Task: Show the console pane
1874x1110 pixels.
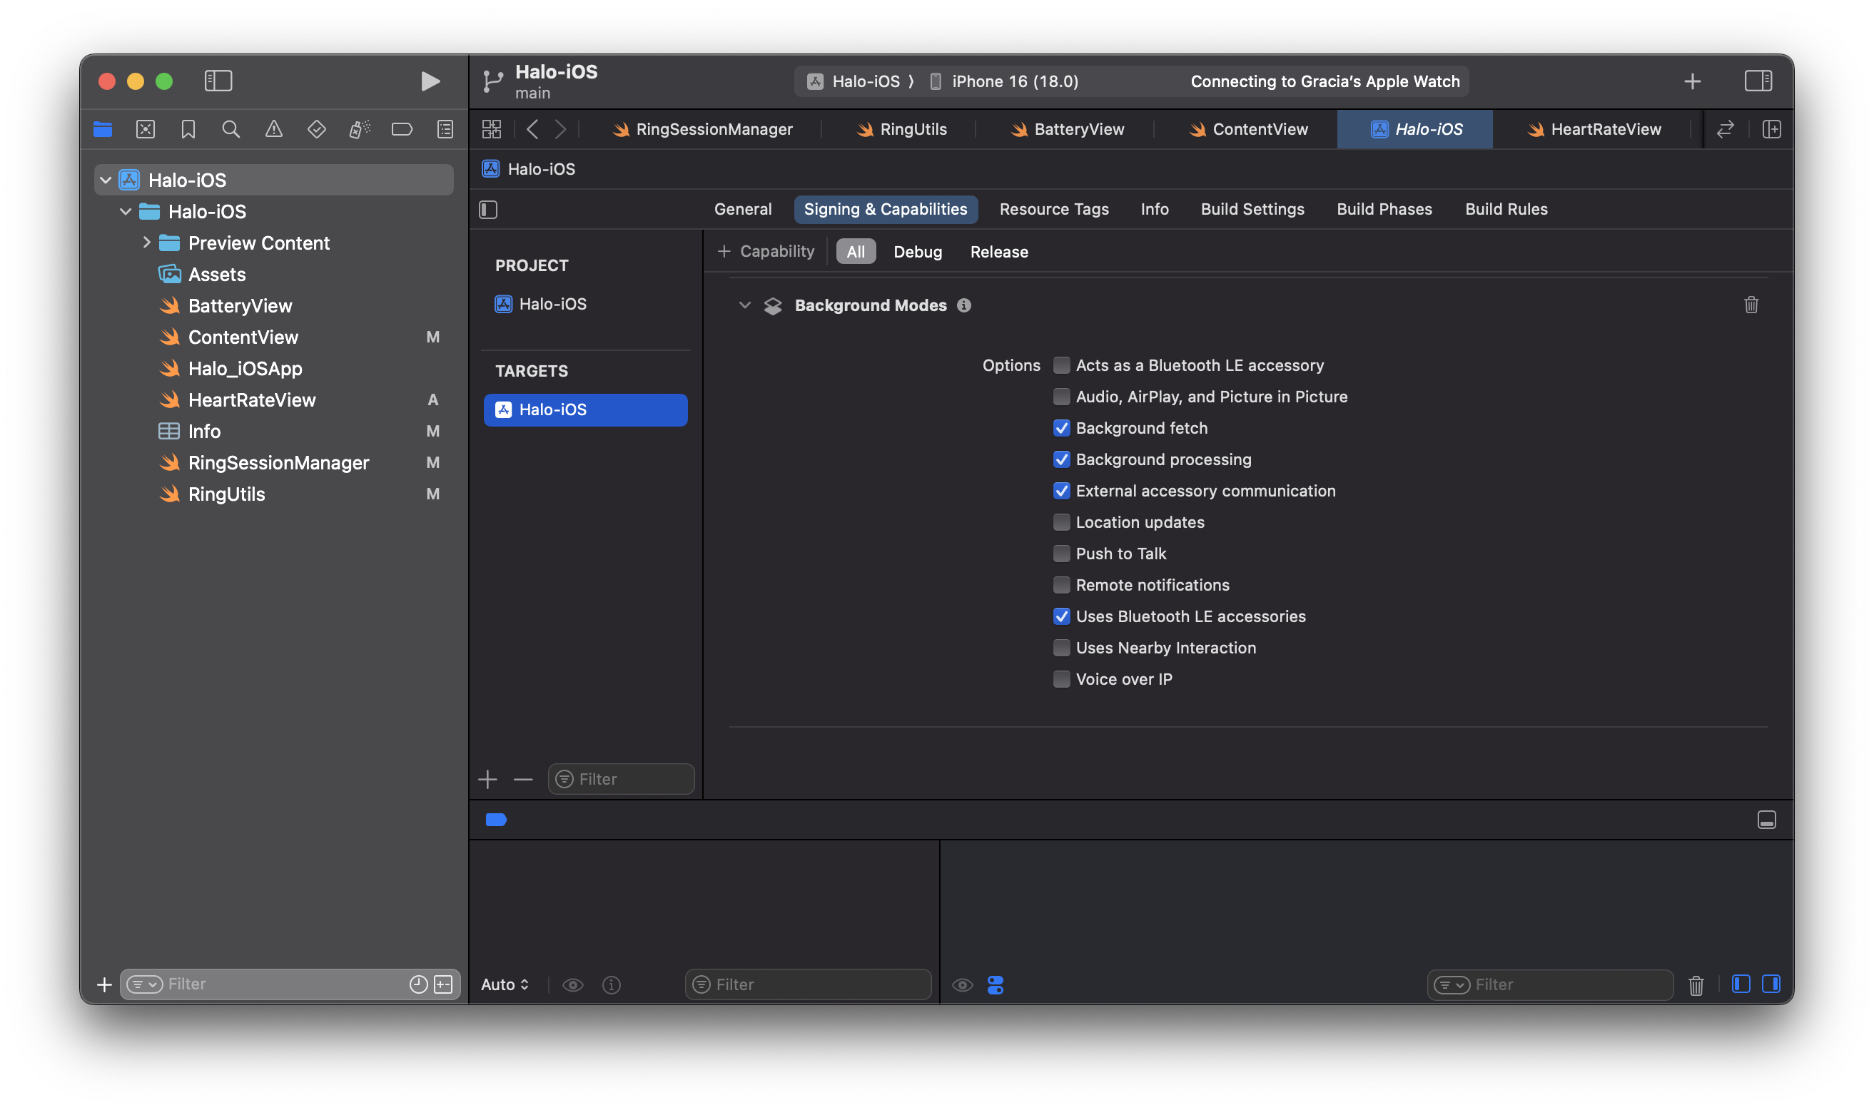Action: (1771, 984)
